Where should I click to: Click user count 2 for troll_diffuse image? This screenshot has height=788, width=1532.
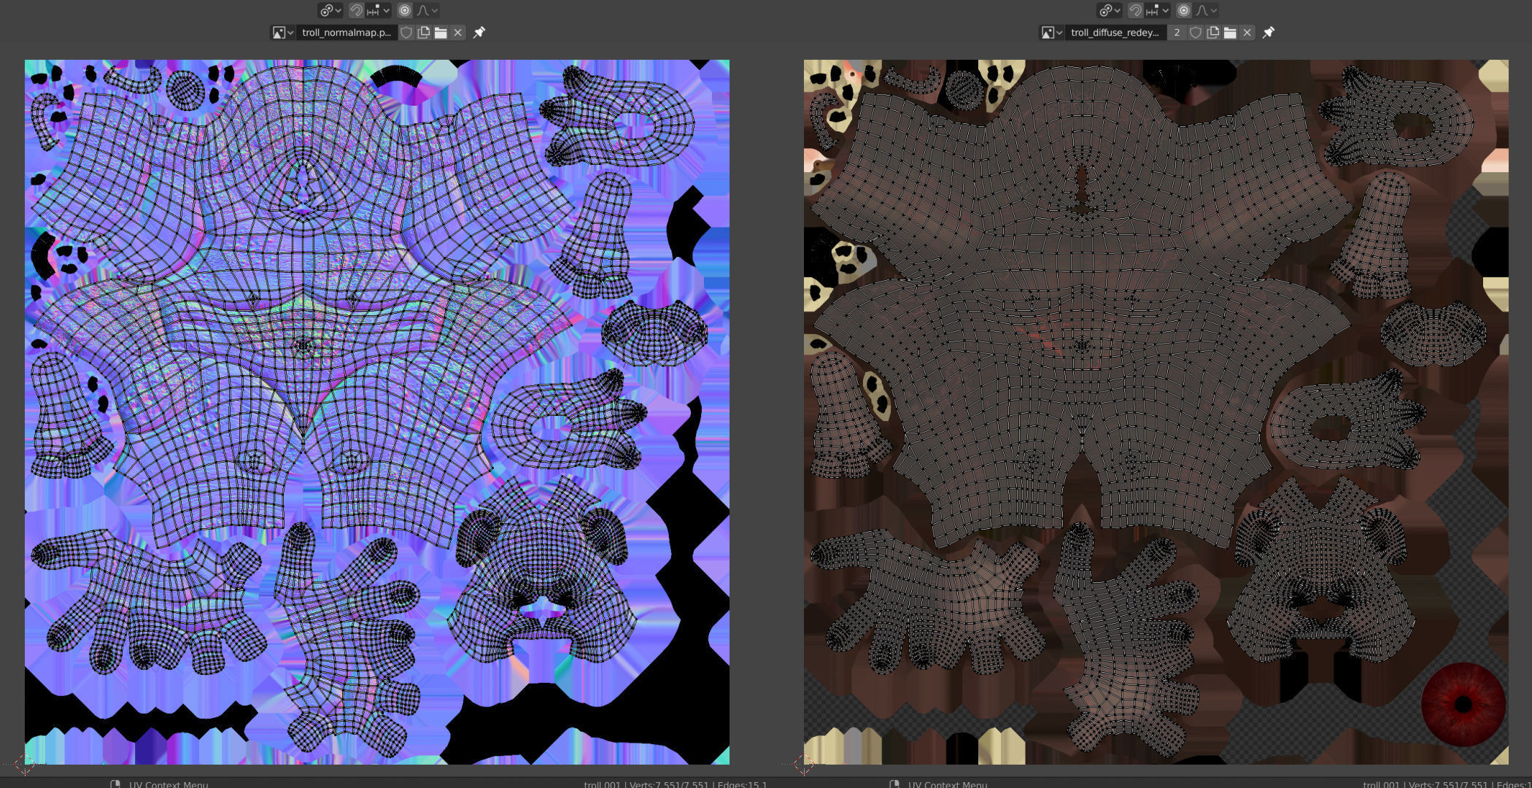coord(1177,32)
